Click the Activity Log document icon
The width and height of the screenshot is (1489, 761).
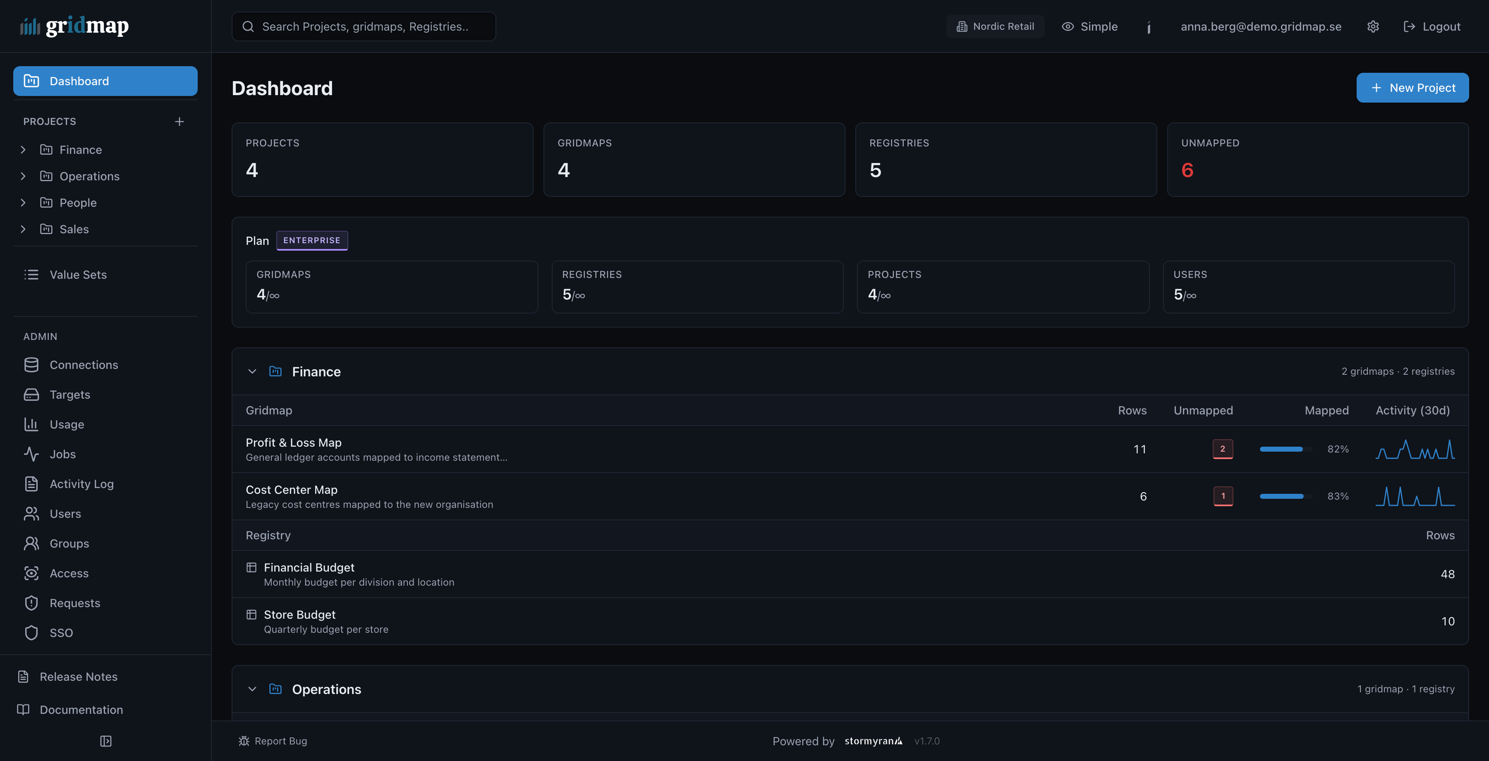pyautogui.click(x=31, y=483)
